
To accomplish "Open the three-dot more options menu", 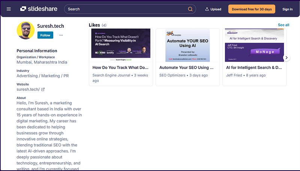I will [x=61, y=35].
